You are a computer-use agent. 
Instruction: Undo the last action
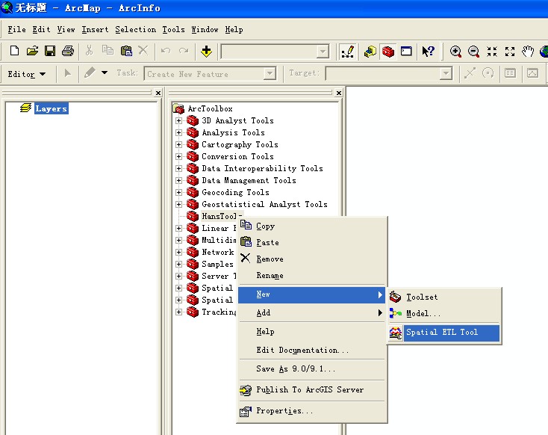pos(166,51)
